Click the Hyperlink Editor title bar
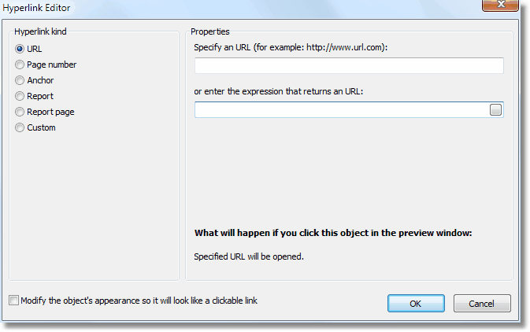 tap(236, 7)
